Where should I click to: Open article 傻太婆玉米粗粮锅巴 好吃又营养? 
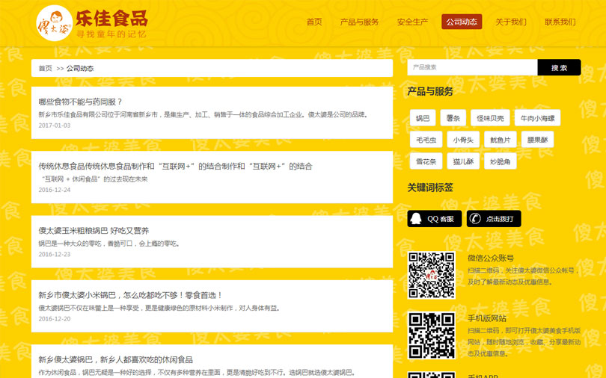(x=94, y=231)
